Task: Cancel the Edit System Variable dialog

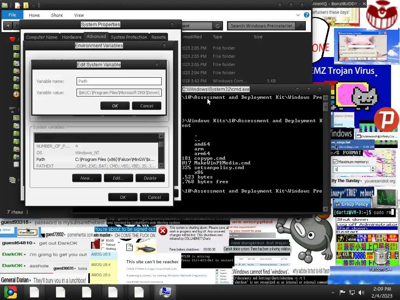Action: coord(147,106)
